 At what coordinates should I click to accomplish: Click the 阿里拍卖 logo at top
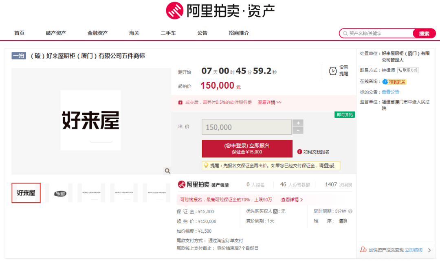click(220, 11)
